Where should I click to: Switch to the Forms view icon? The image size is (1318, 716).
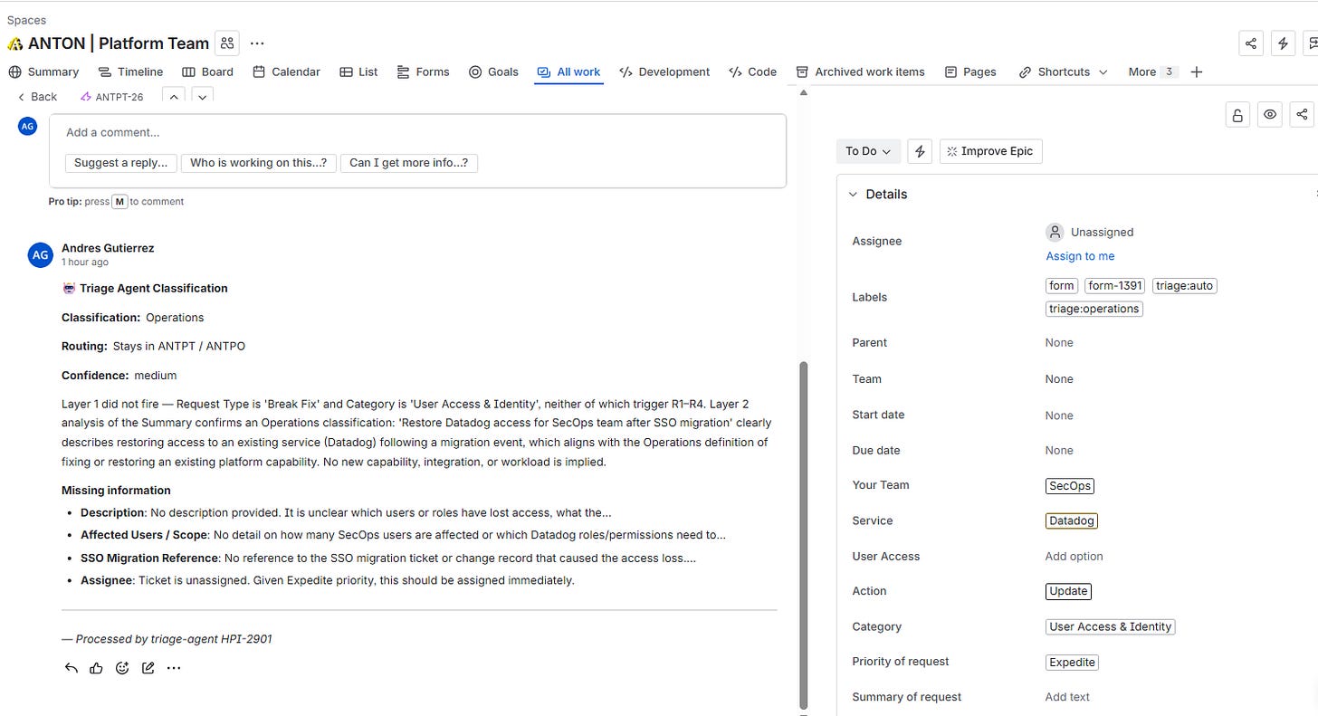(402, 72)
